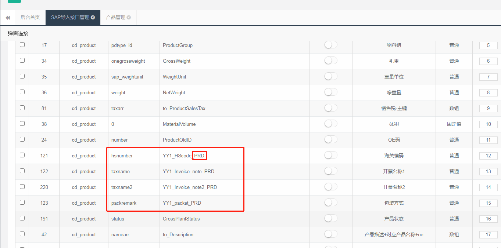Toggle the switch for GrossWeight row
This screenshot has height=248, width=501.
pyautogui.click(x=331, y=61)
